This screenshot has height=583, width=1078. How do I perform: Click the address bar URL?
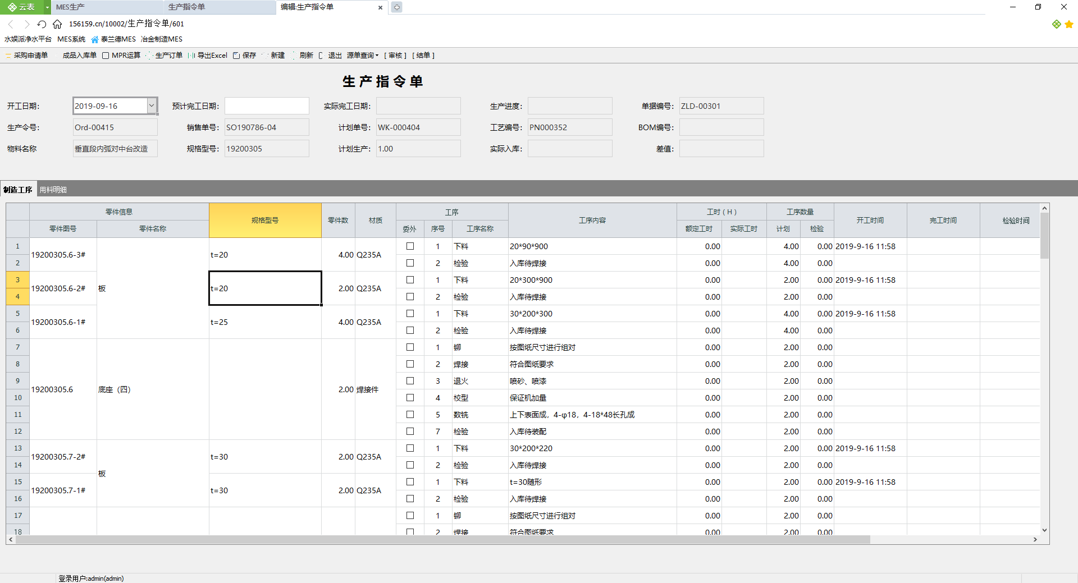[x=126, y=24]
